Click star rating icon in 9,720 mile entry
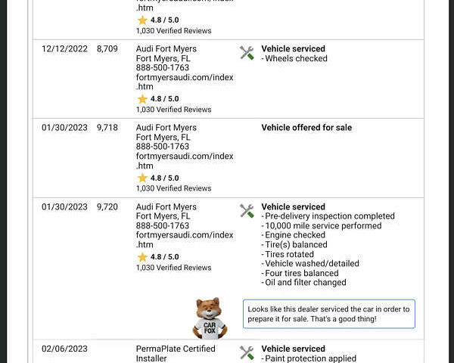454x363 pixels. (142, 257)
